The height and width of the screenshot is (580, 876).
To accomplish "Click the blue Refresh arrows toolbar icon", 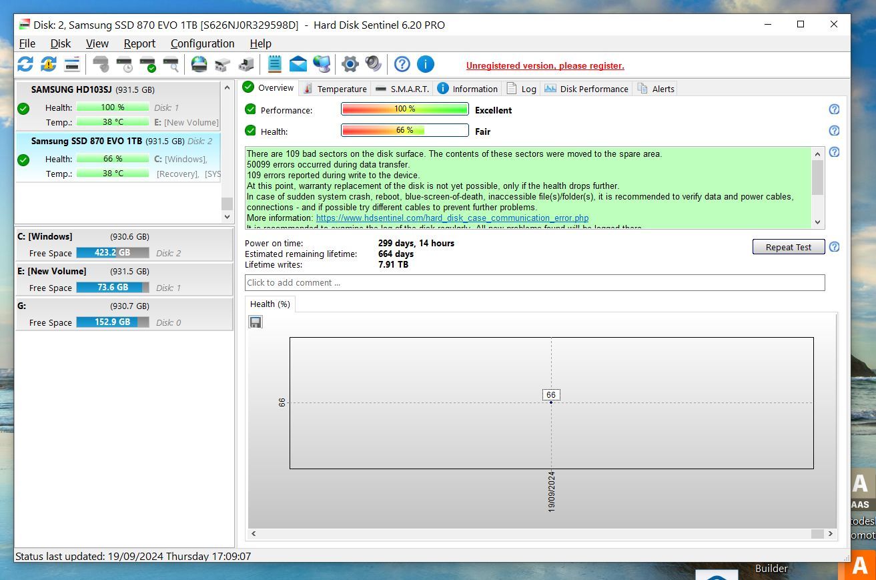I will (25, 64).
